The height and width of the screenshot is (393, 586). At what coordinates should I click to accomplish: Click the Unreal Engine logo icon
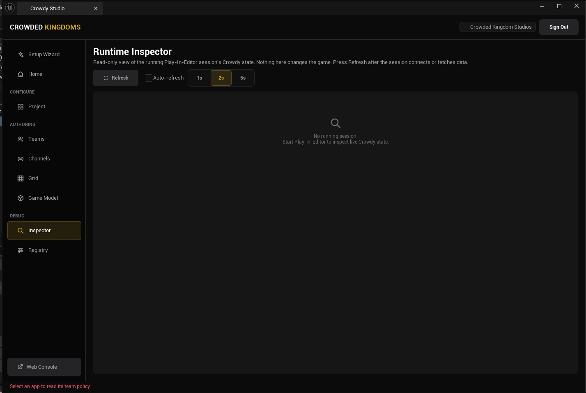(x=10, y=8)
